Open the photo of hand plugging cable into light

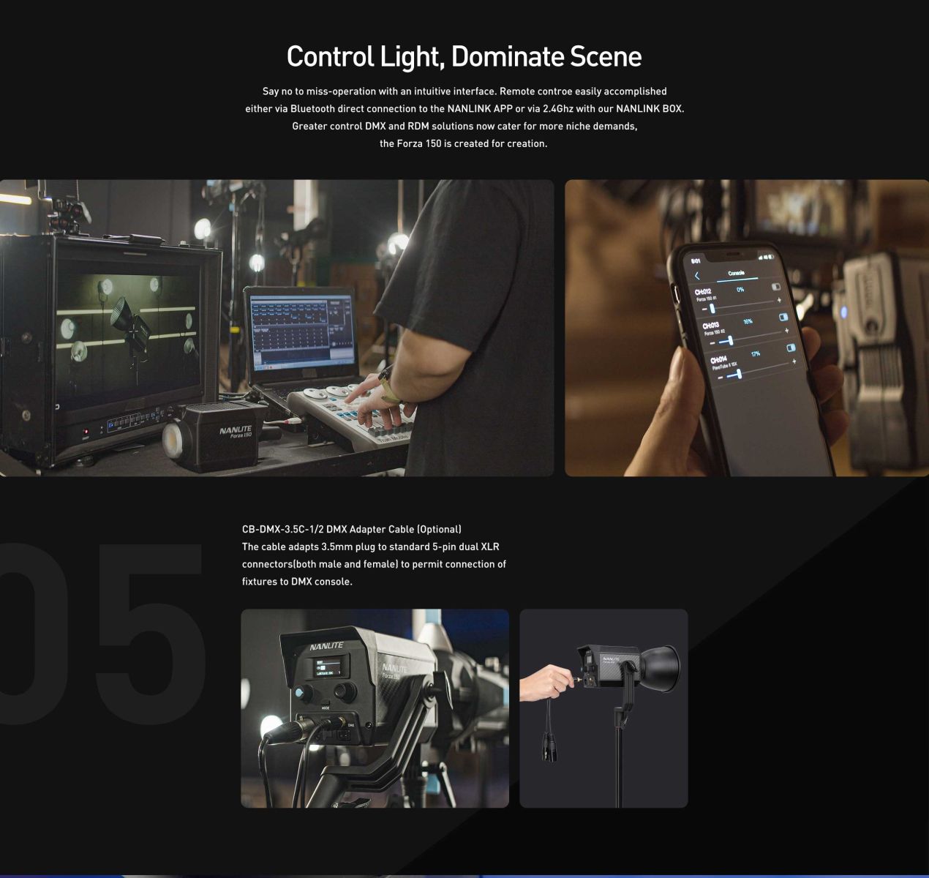pyautogui.click(x=603, y=708)
